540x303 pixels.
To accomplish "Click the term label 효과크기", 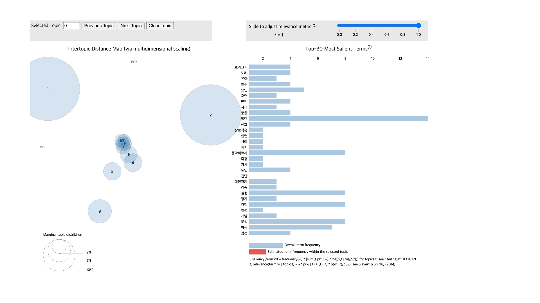I will click(241, 67).
